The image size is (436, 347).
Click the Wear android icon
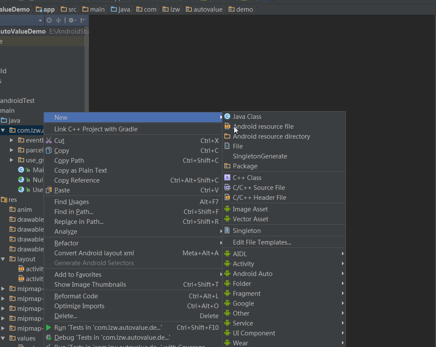pyautogui.click(x=227, y=343)
